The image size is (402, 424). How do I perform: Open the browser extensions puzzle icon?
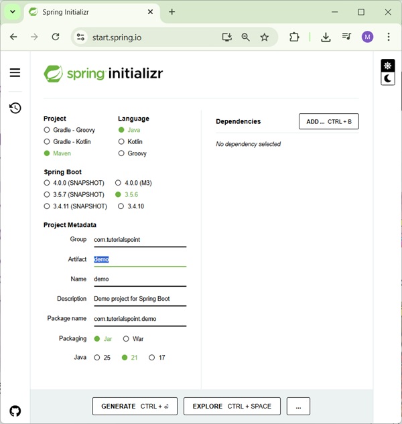click(294, 37)
